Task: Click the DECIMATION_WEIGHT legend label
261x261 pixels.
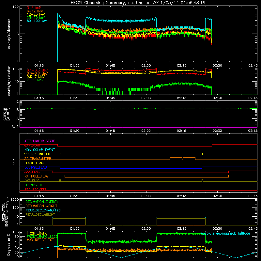Action: click(41, 206)
